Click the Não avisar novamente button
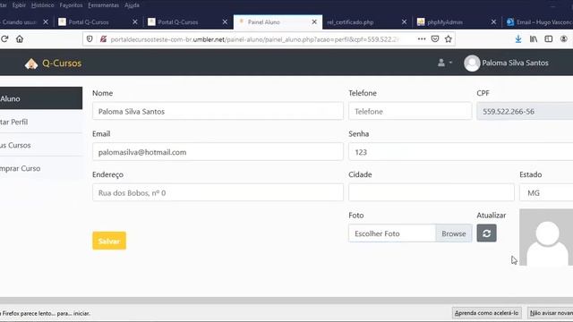Viewport: 573px width, 322px height. coord(551,313)
